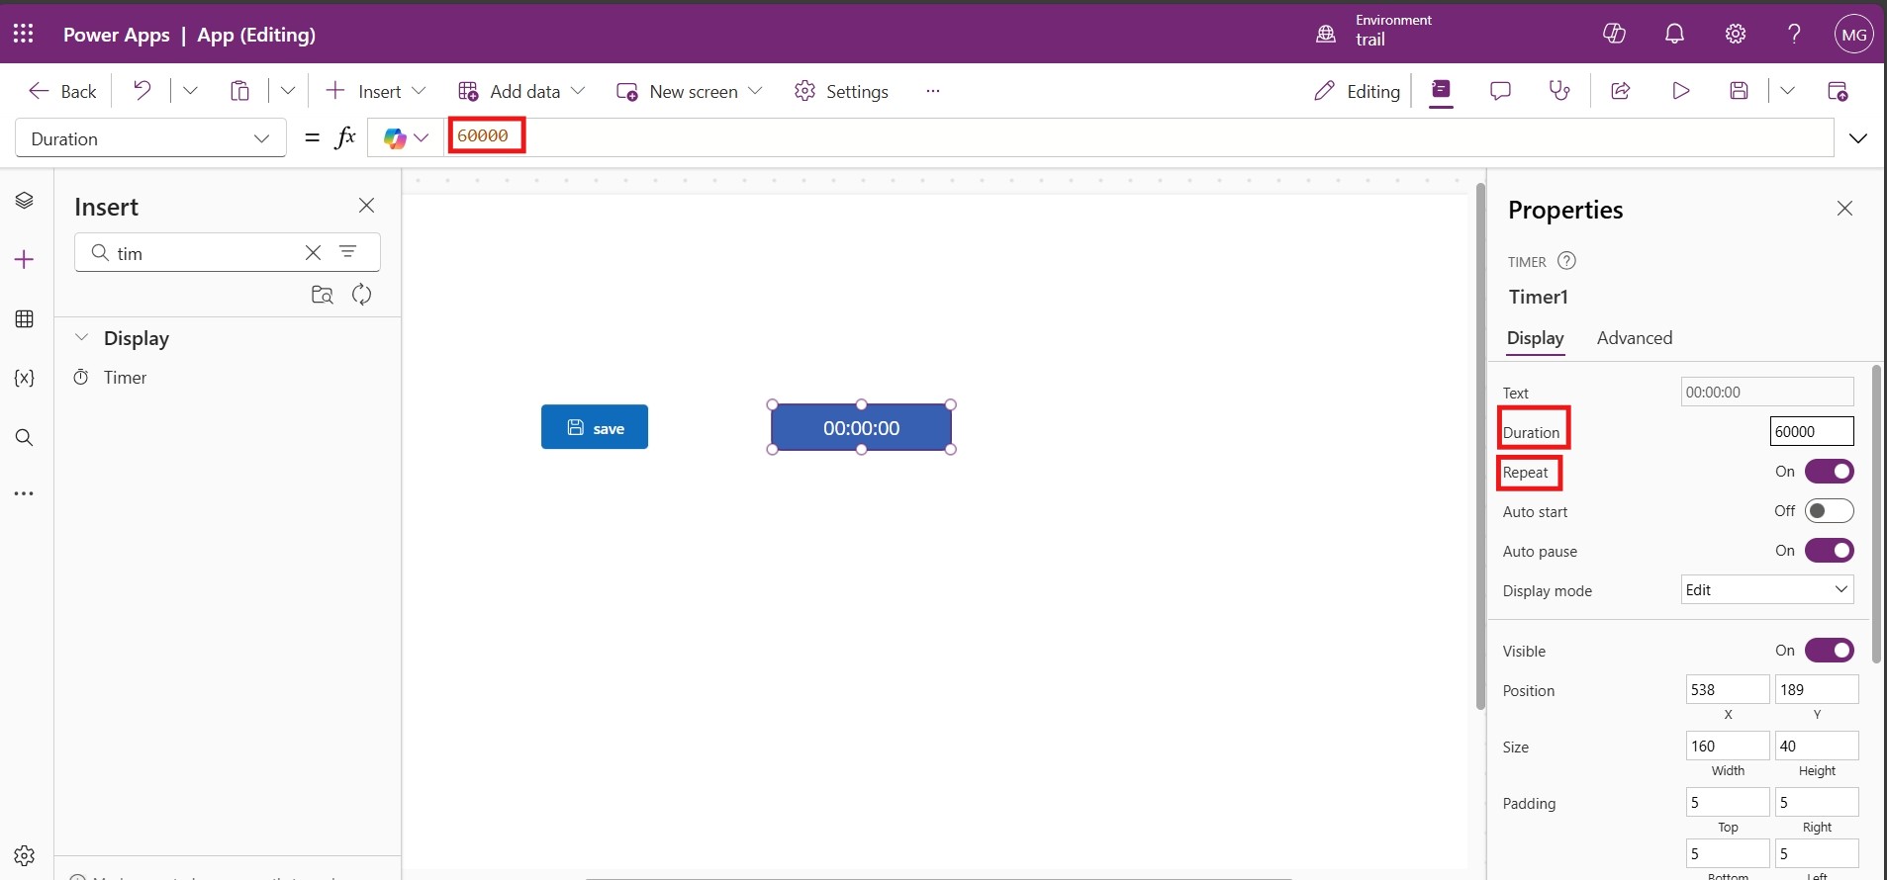Click the Properties Duration input field
1887x880 pixels.
click(1811, 432)
